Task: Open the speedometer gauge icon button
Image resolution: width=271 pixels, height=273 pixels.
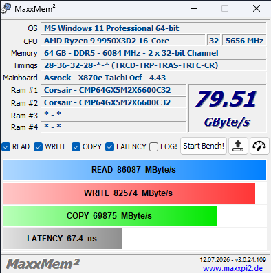Action: (x=259, y=146)
